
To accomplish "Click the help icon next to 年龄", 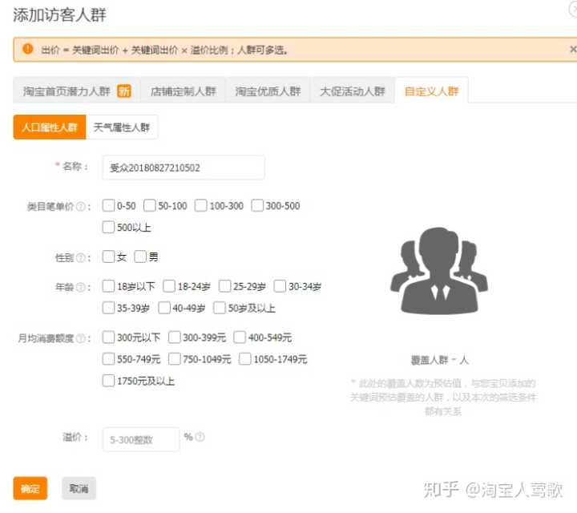I will (82, 287).
